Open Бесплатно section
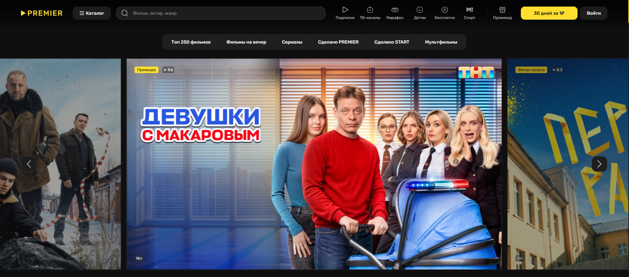 tap(445, 13)
